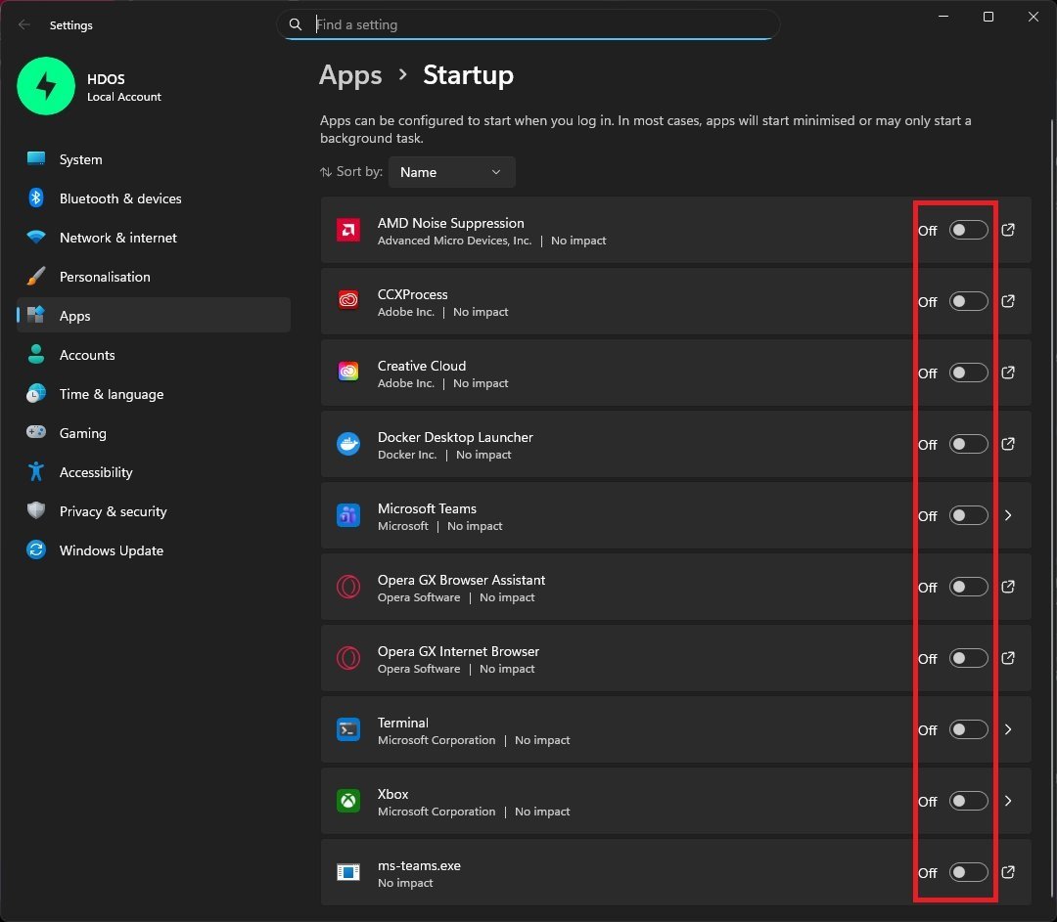Image resolution: width=1057 pixels, height=922 pixels.
Task: Toggle Opera GX Browser Assistant startup
Action: [968, 588]
